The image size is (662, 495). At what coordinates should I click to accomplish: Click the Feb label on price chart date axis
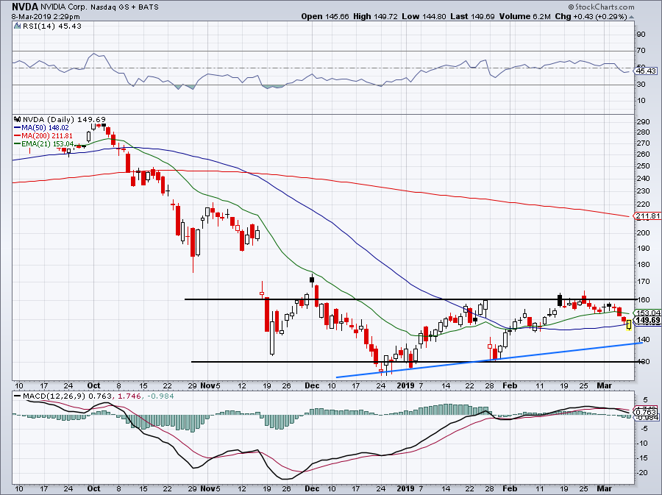[x=510, y=385]
